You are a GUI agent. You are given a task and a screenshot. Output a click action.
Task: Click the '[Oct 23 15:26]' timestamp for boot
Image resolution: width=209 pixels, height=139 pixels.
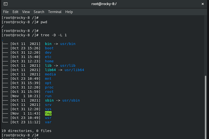(25, 48)
